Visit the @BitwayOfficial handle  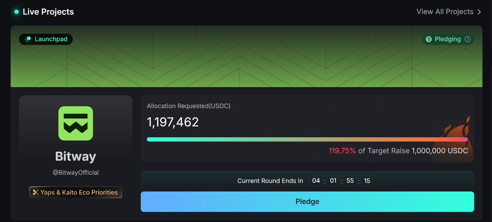[76, 173]
